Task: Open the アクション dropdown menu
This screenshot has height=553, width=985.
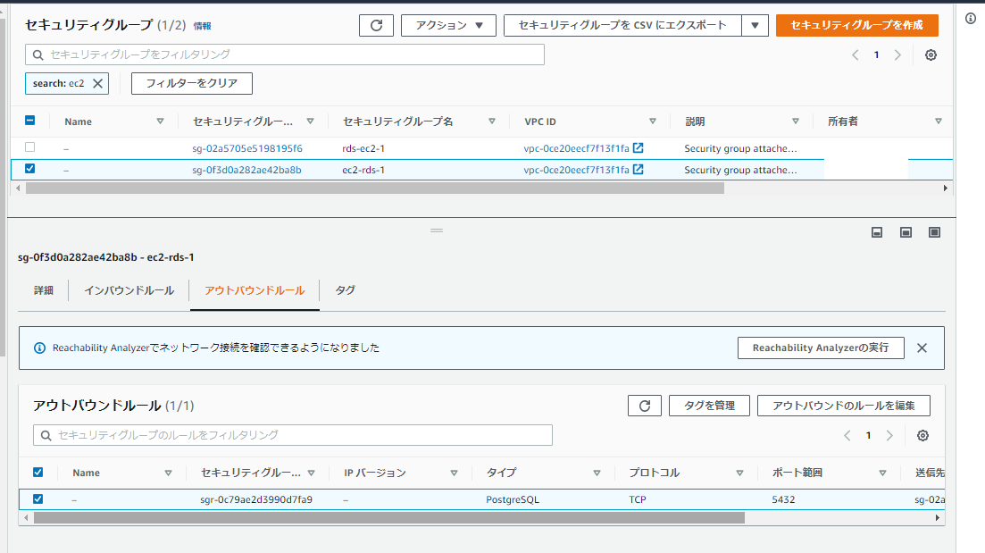Action: point(448,25)
